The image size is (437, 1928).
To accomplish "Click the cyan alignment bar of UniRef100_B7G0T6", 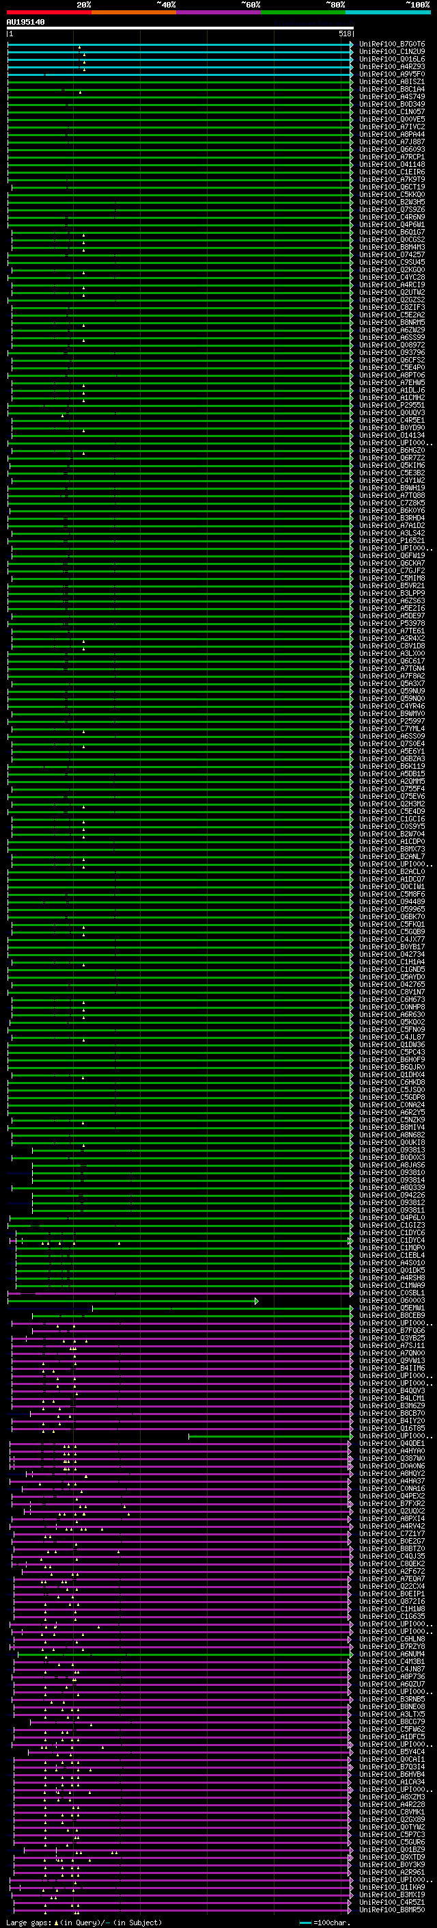I will (x=180, y=44).
